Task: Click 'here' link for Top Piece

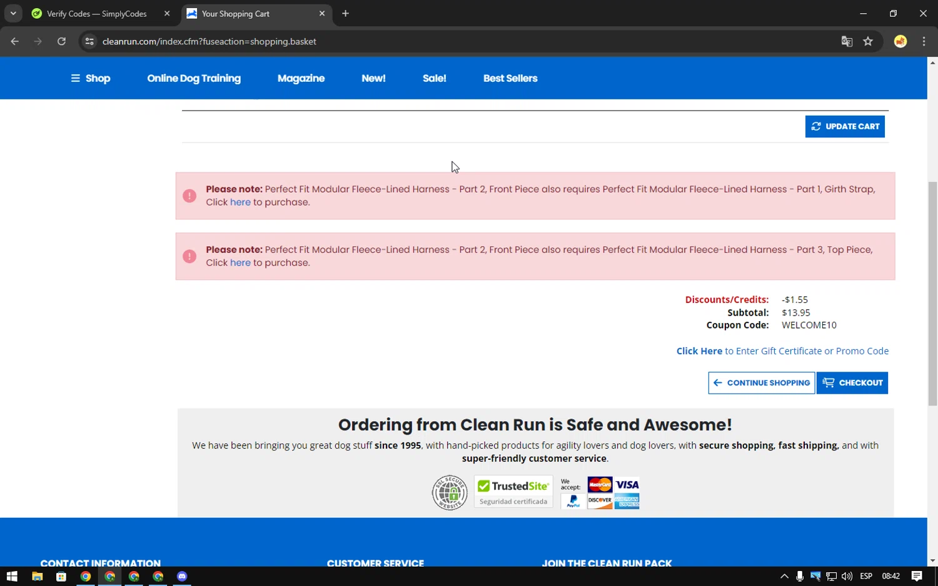Action: pos(240,263)
